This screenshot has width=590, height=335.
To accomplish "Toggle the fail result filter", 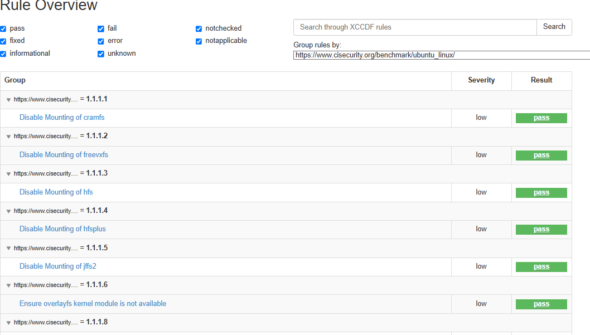I will click(x=101, y=29).
